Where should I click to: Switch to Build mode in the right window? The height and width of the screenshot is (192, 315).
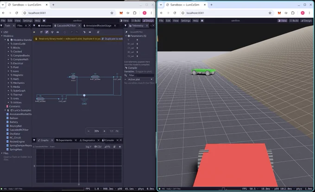pos(294,20)
